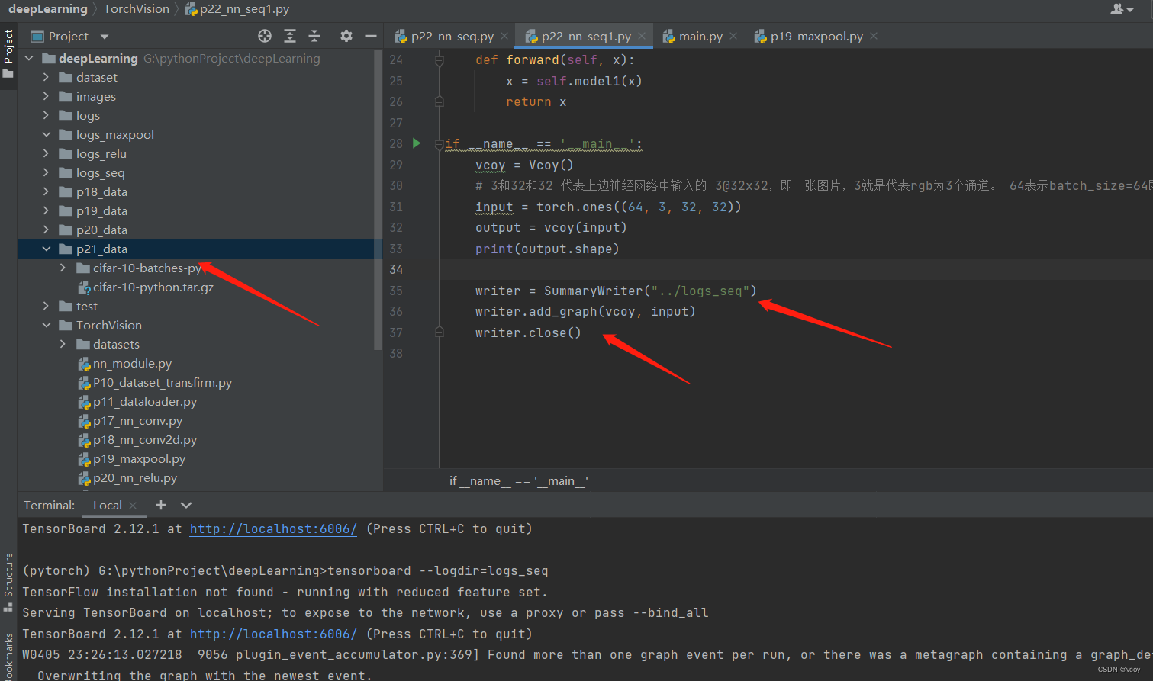Open p17_nn_conv.py file

point(137,420)
